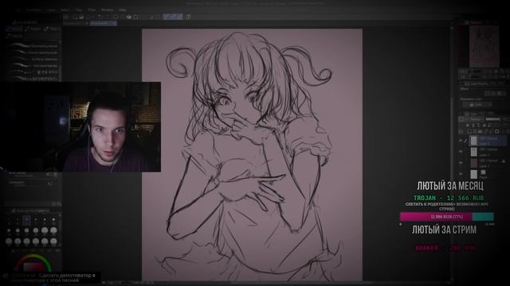The image size is (510, 286).
Task: Hide the Paper layer via eye icon
Action: (461, 174)
